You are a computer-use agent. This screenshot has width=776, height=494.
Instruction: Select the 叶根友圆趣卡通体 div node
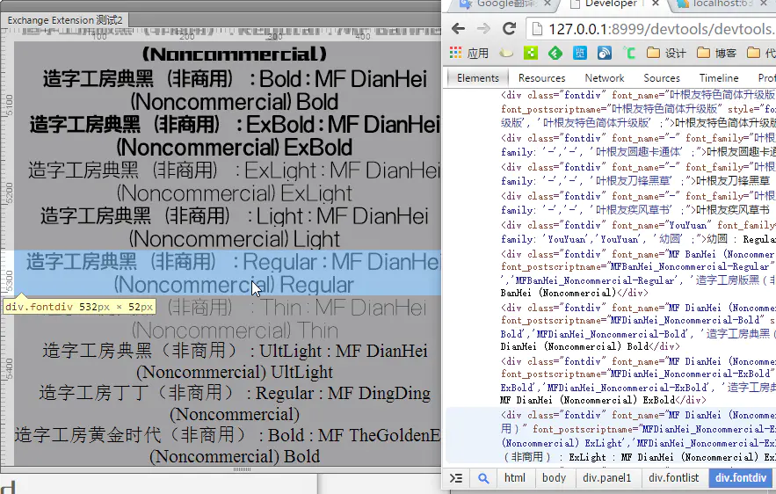(x=638, y=144)
